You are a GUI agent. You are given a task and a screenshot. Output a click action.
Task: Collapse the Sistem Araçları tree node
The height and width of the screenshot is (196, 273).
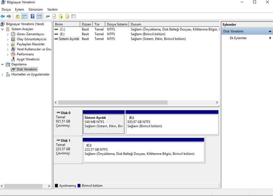pos(2,29)
